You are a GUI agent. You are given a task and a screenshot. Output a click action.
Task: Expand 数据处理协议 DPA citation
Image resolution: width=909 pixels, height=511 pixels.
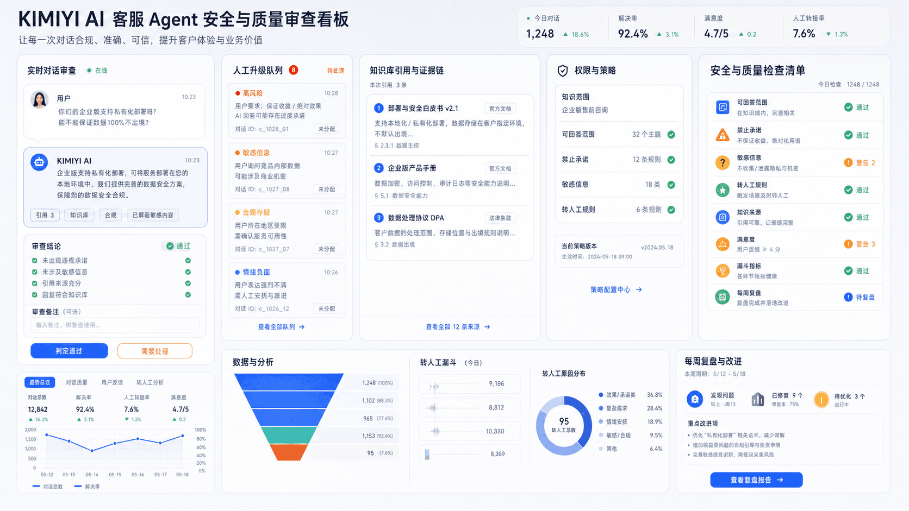tap(450, 231)
